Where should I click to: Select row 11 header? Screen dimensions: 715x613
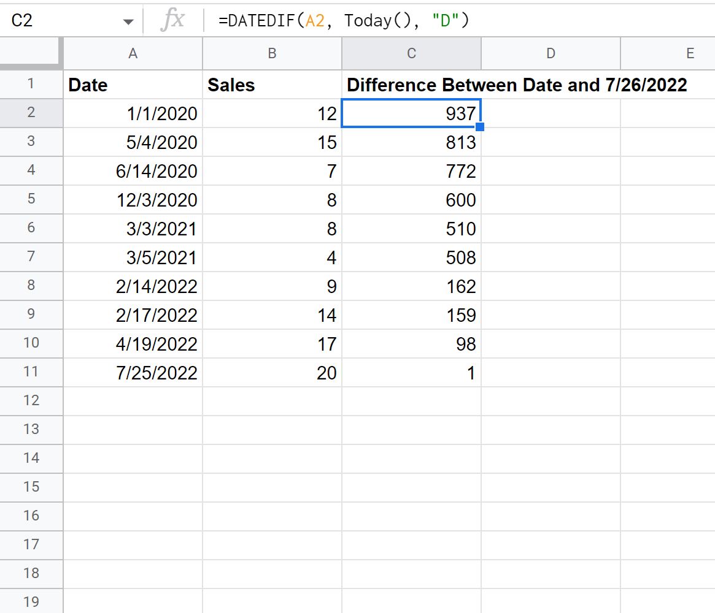(x=31, y=372)
